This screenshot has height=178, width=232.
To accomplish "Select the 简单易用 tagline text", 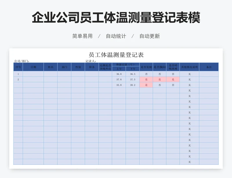I will point(82,36).
